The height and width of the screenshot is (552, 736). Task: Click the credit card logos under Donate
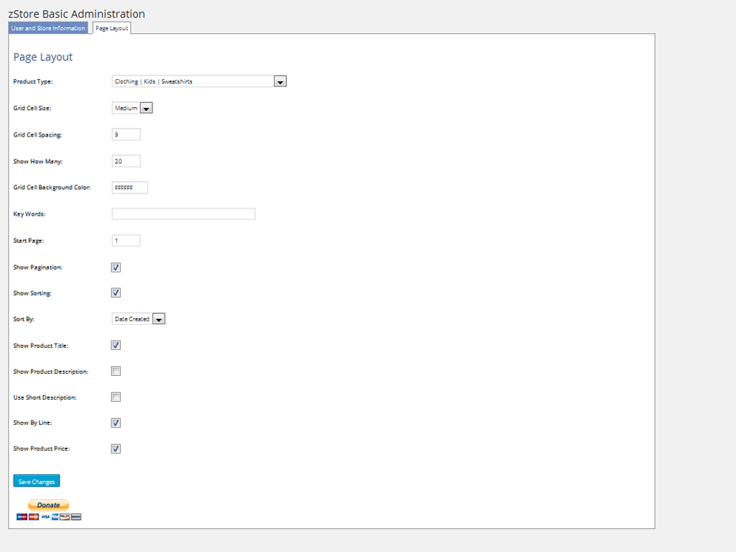(49, 517)
